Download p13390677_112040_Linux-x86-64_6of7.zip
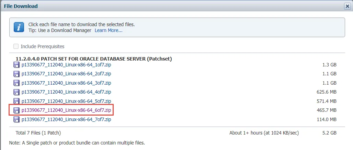Image resolution: width=353 pixels, height=150 pixels. point(66,110)
